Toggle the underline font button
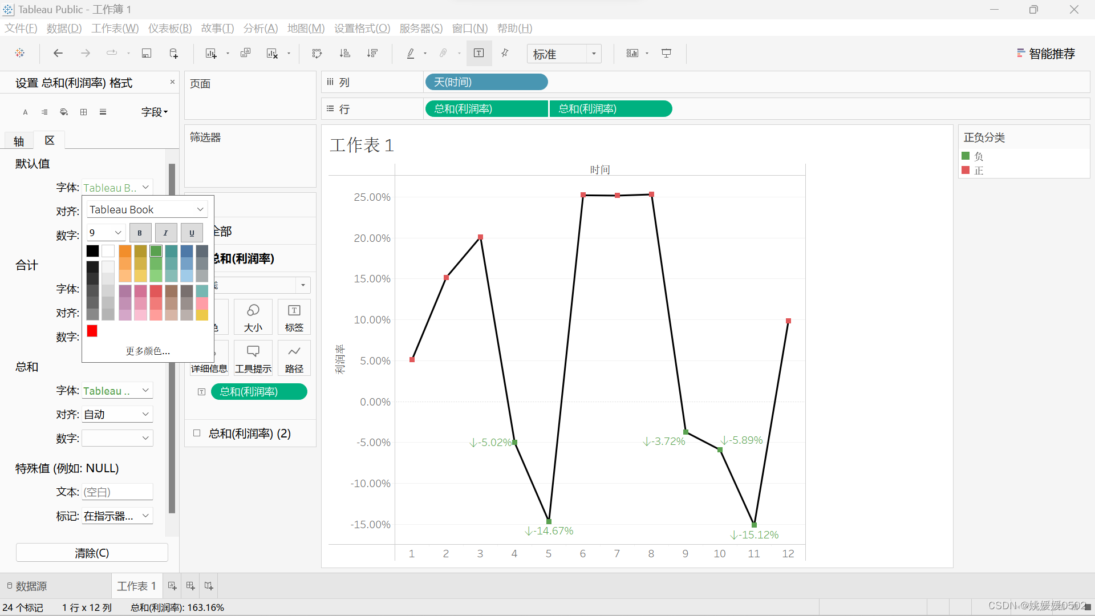Image resolution: width=1095 pixels, height=616 pixels. pos(192,233)
